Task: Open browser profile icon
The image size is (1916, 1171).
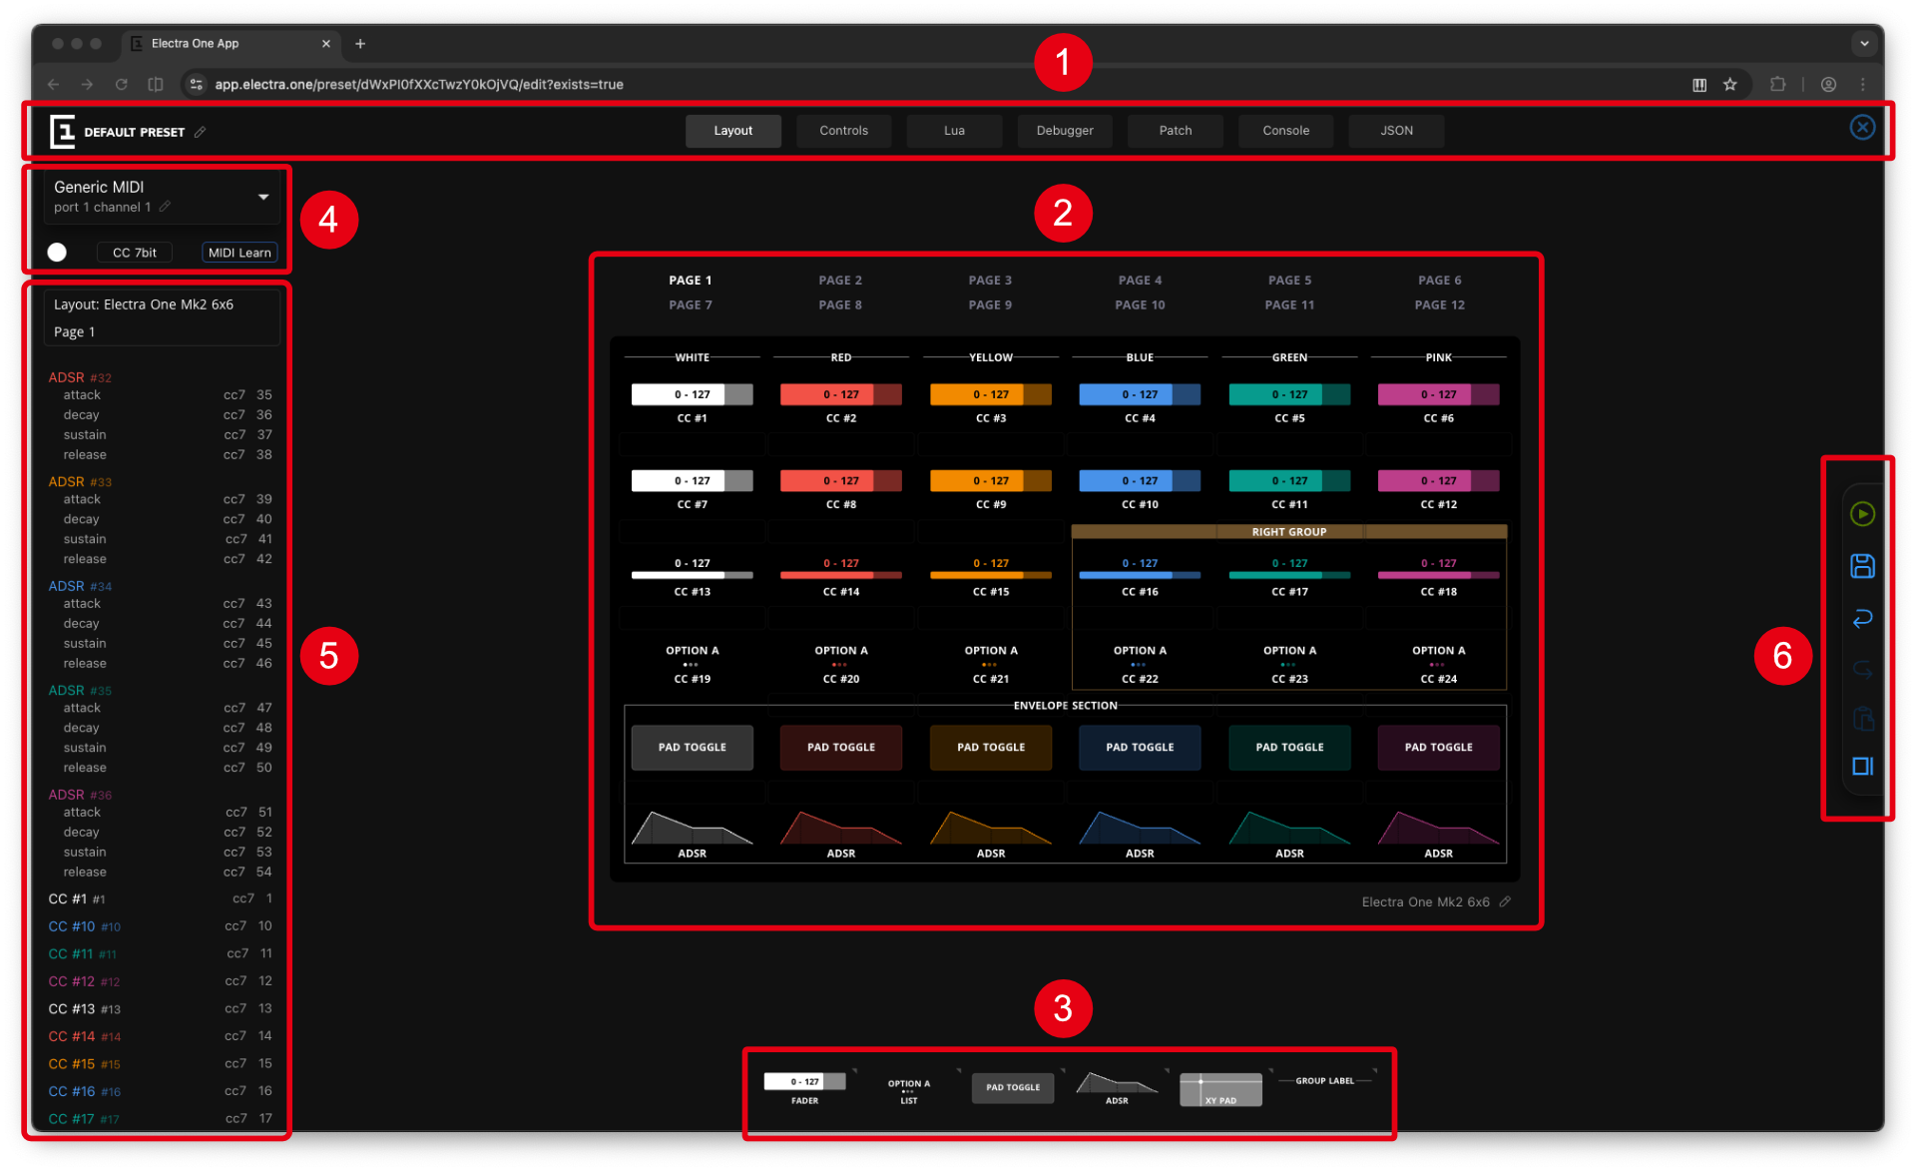Action: pyautogui.click(x=1828, y=85)
